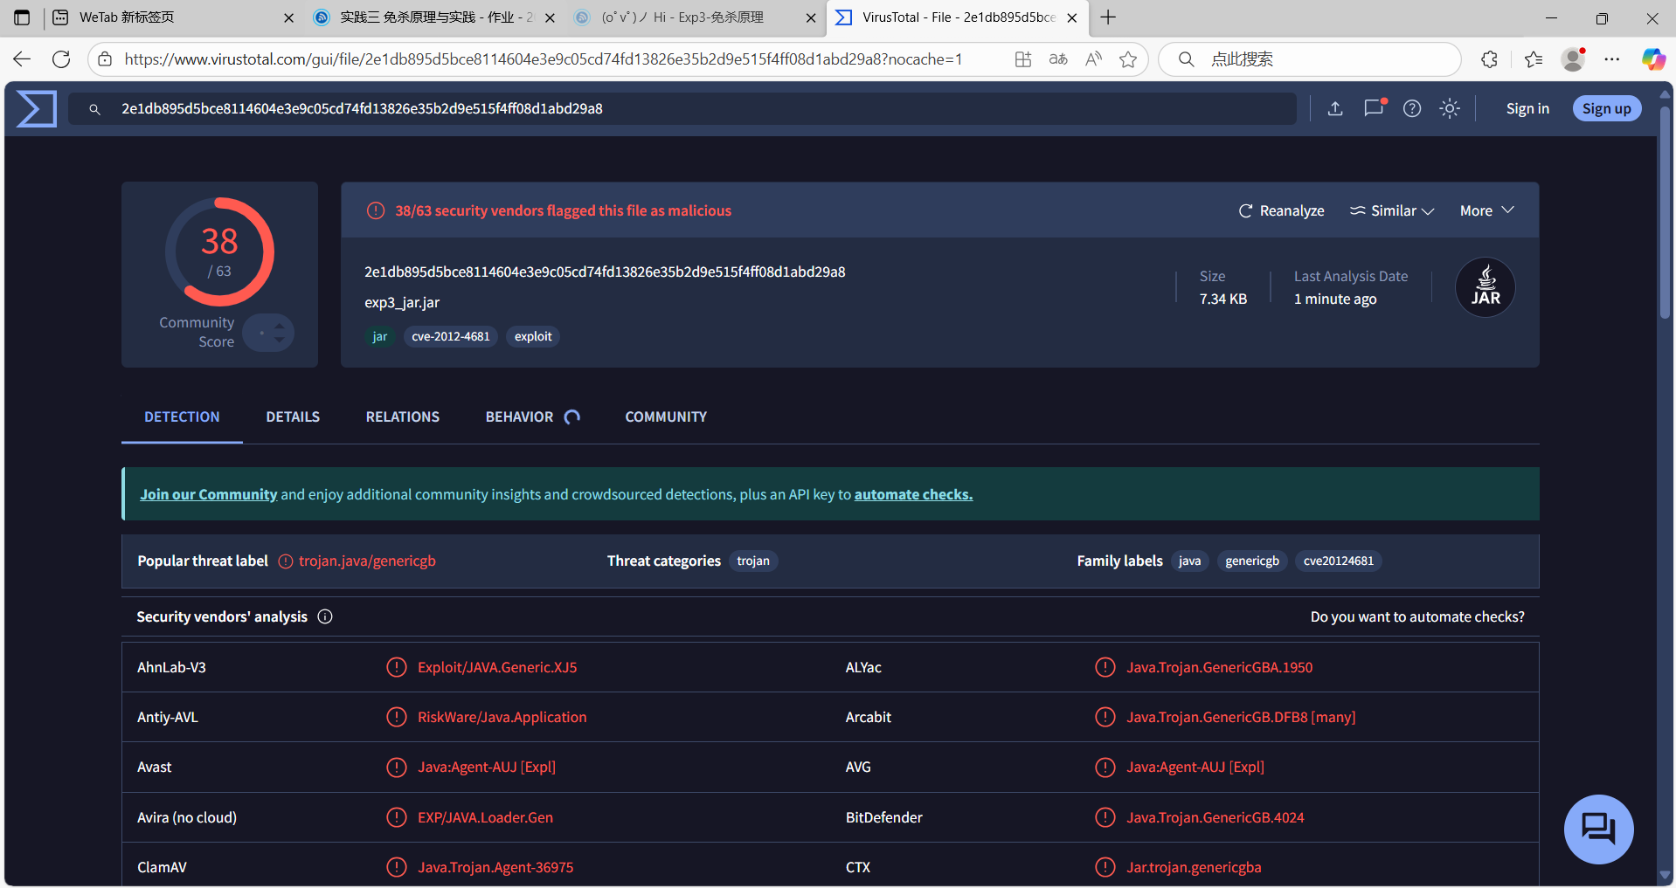Switch to the WeTab browser tab
Image resolution: width=1676 pixels, height=888 pixels.
pyautogui.click(x=172, y=17)
